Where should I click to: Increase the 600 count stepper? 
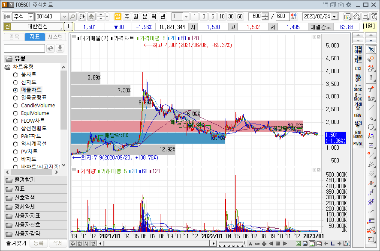point(266,15)
